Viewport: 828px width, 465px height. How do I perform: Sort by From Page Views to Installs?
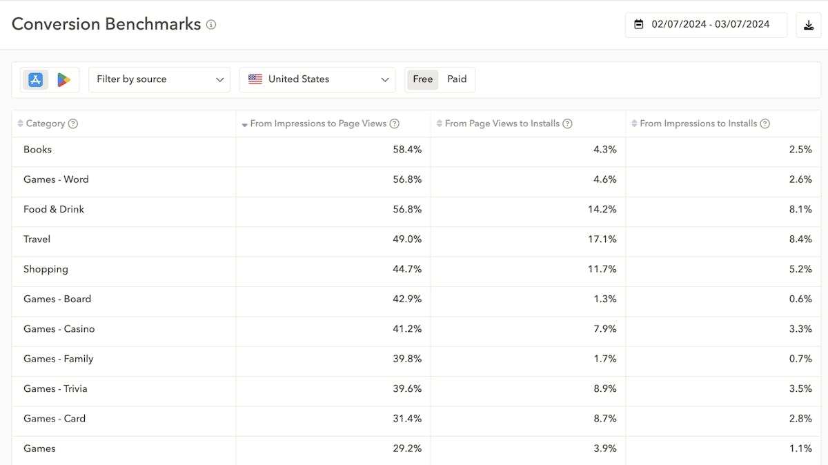pyautogui.click(x=502, y=124)
